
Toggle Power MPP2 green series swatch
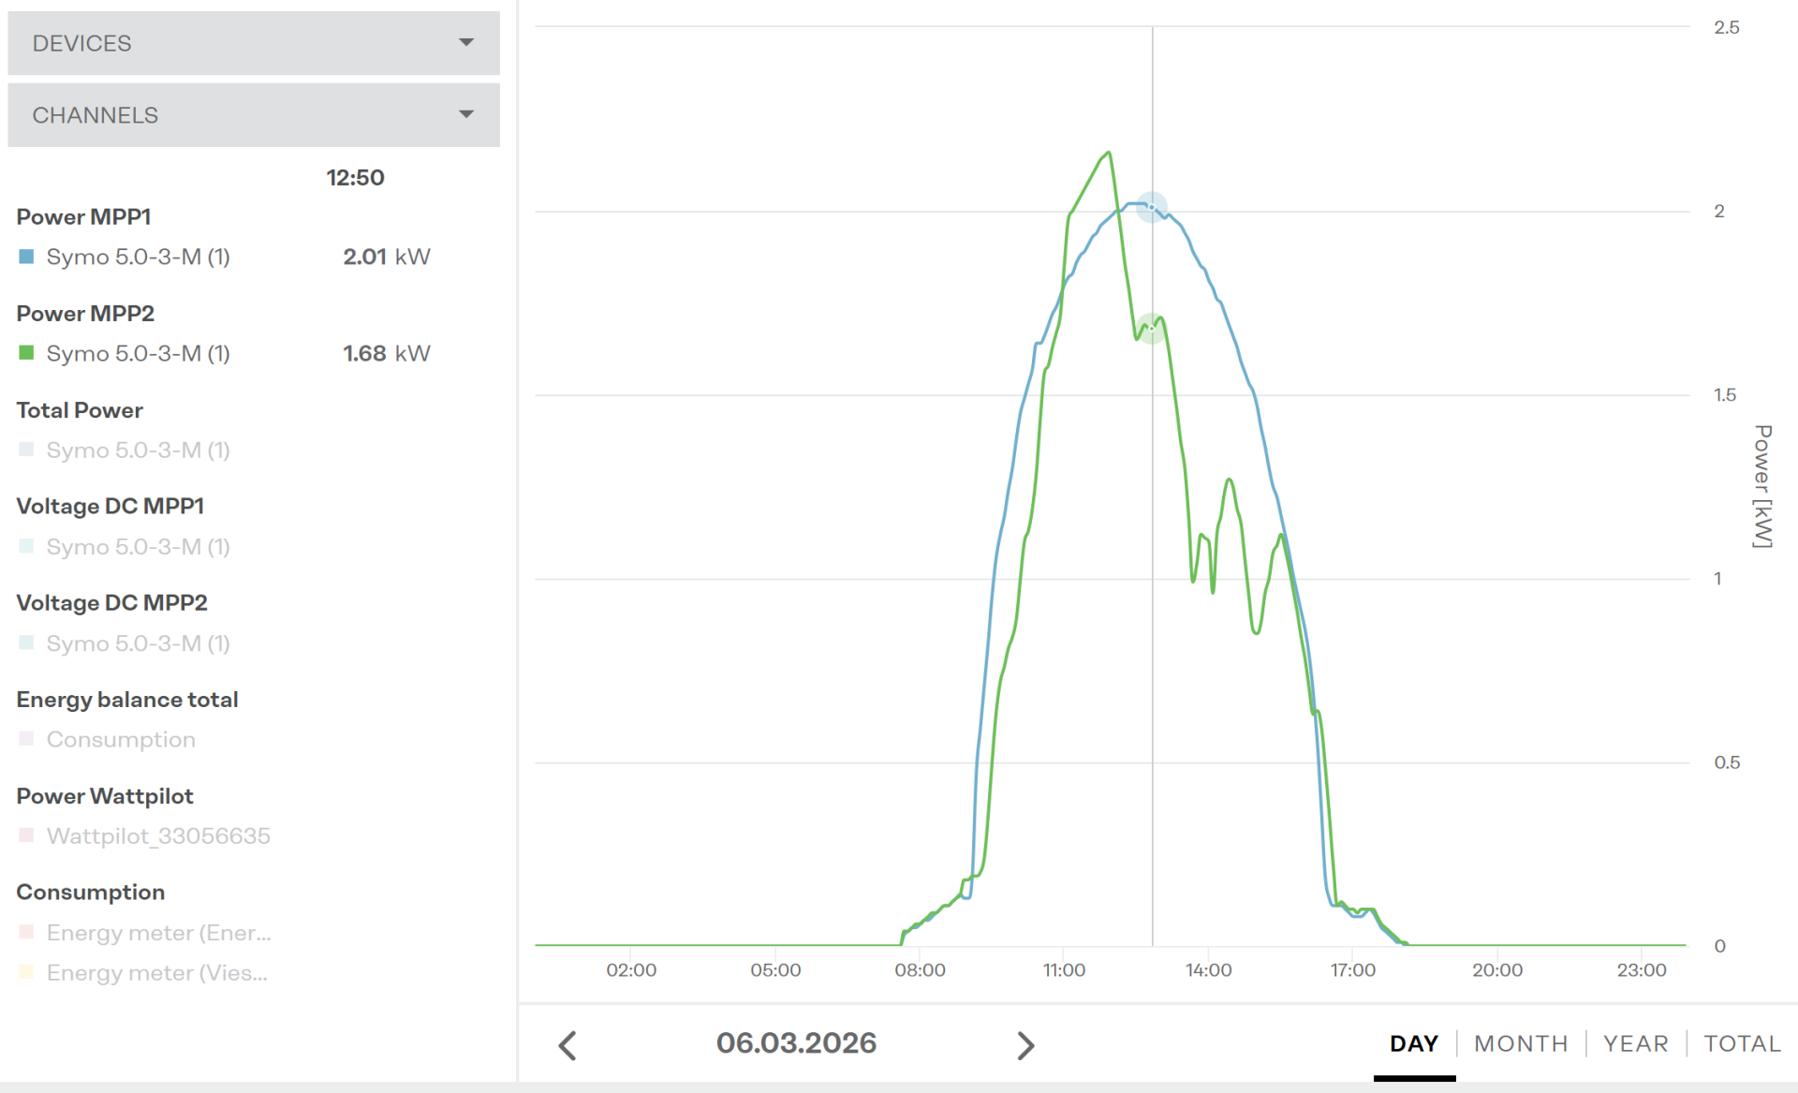pyautogui.click(x=26, y=353)
